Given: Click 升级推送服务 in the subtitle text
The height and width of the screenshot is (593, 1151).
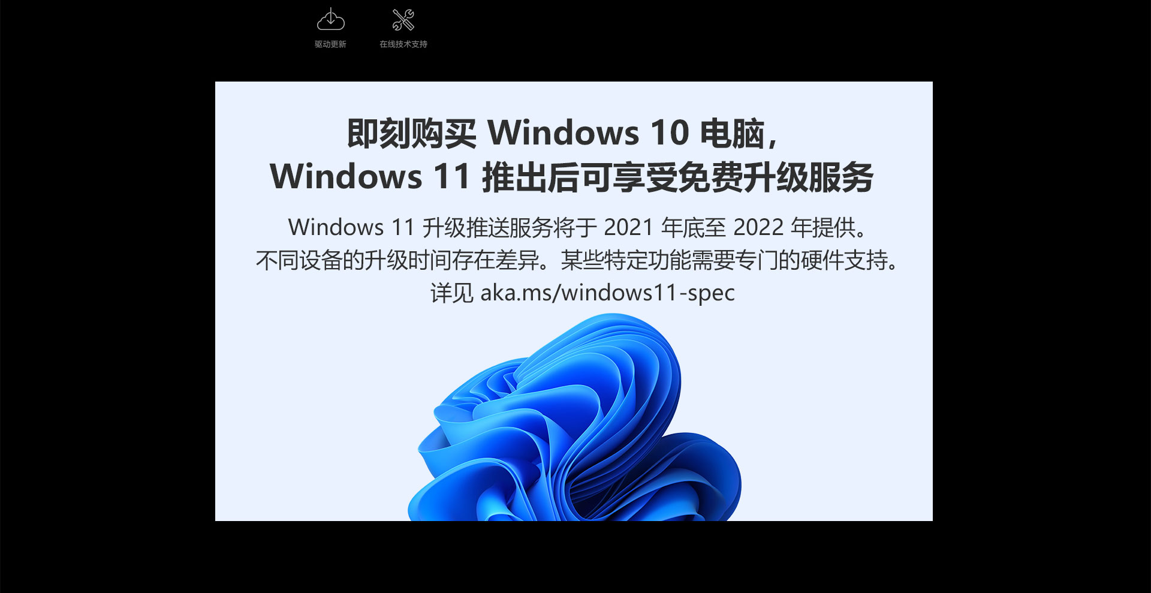Looking at the screenshot, I should coord(487,228).
